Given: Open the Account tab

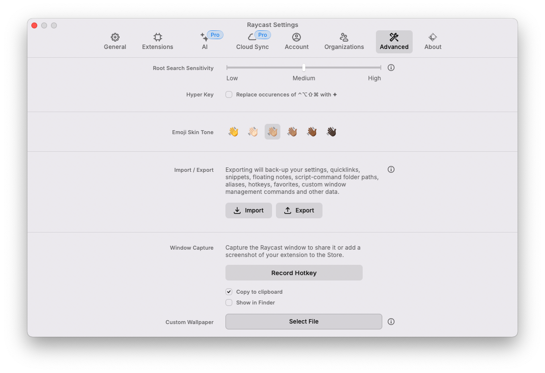Looking at the screenshot, I should [x=297, y=42].
